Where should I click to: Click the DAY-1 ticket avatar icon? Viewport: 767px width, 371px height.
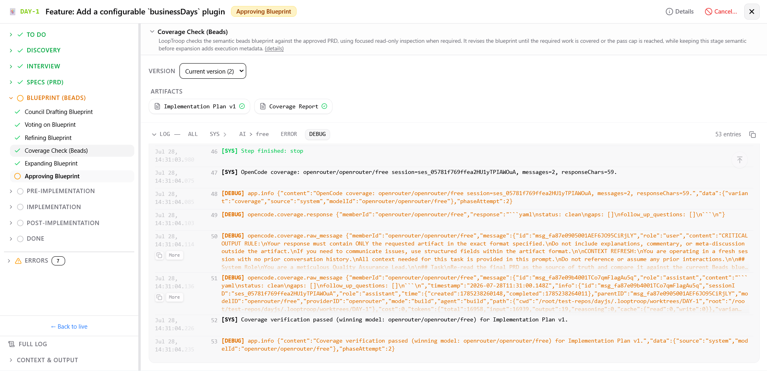coord(13,12)
